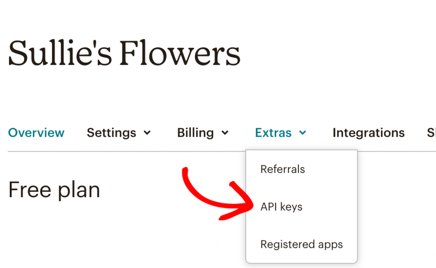The image size is (436, 268).
Task: Choose Registered apps in the Extras dropdown
Action: coord(301,244)
